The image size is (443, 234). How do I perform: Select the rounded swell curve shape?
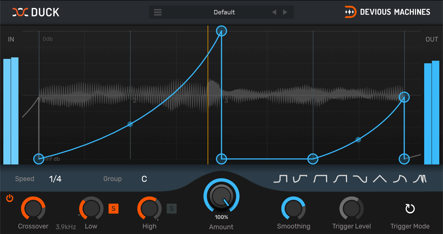(x=340, y=179)
